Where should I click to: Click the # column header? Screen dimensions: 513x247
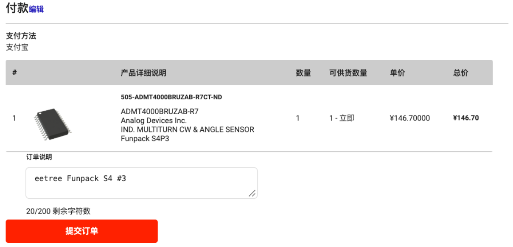pos(14,73)
